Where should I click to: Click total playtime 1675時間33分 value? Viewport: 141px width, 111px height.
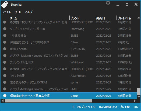coord(108,107)
